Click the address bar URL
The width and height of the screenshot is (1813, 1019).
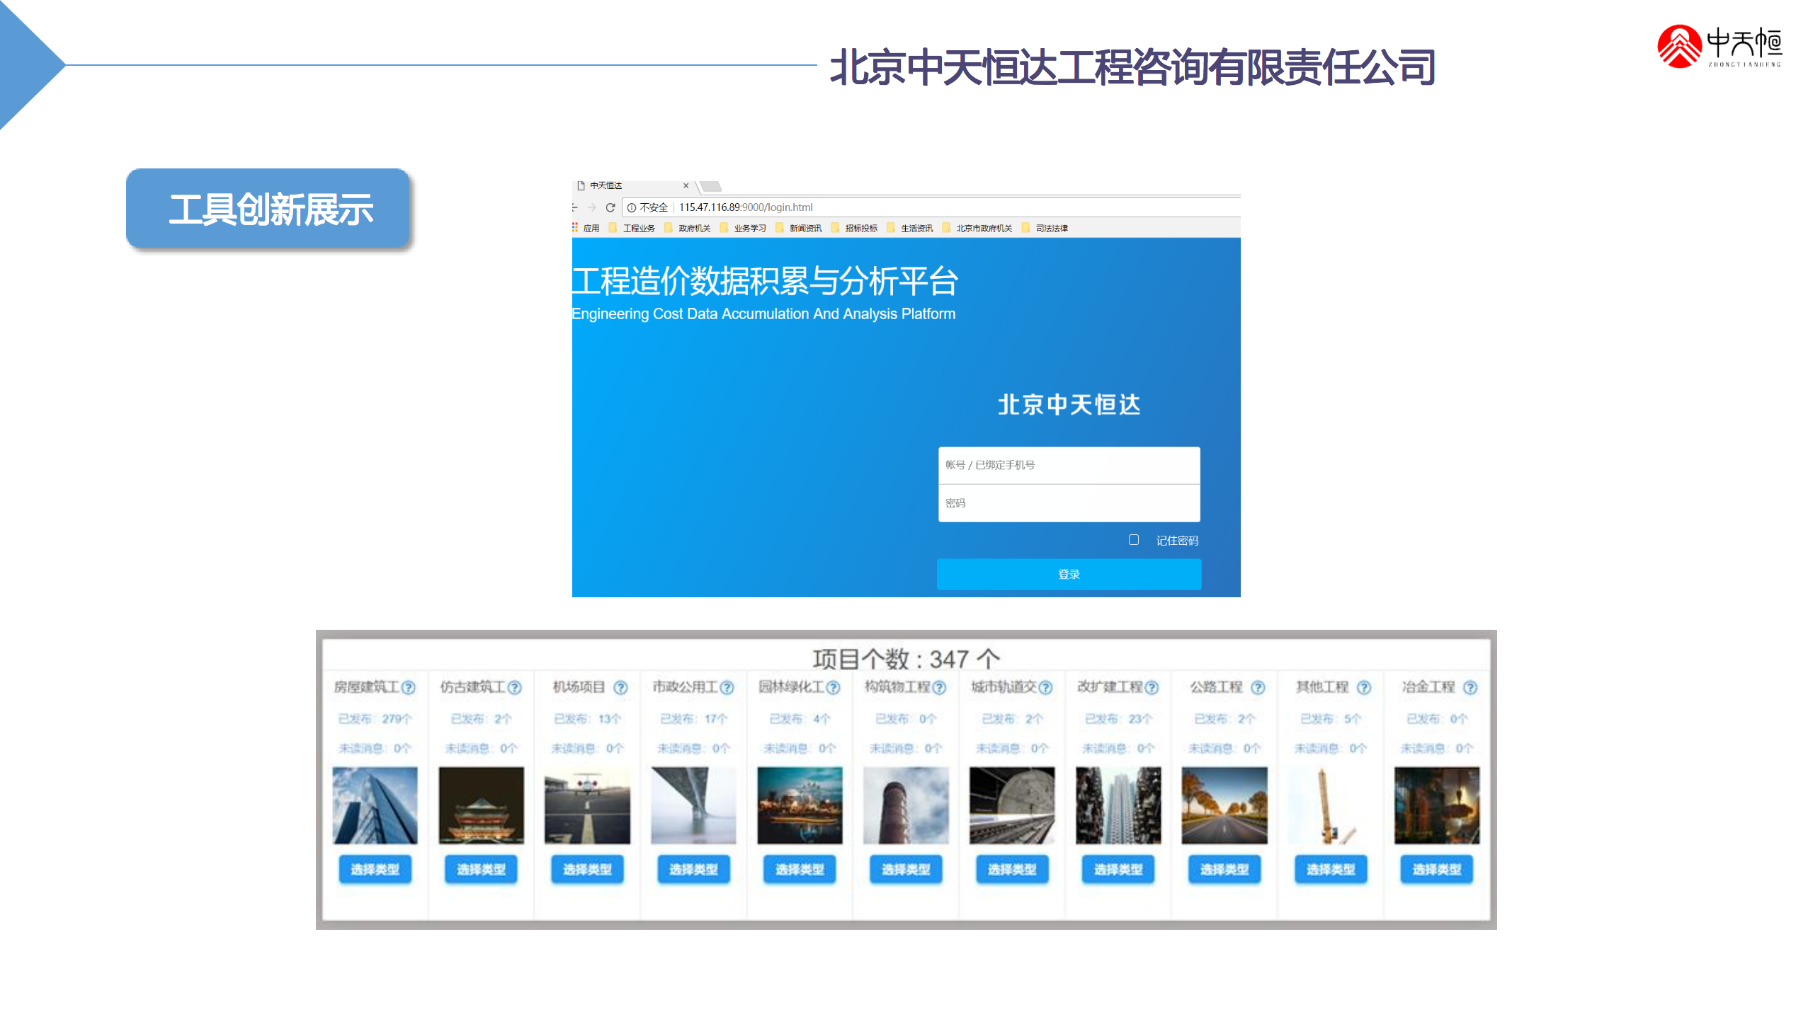coord(745,207)
